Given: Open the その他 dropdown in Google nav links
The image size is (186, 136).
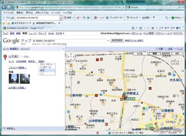Looking at the screenshot, I should (60, 33).
